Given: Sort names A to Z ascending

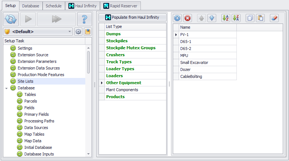Looking at the screenshot, I should (226, 18).
